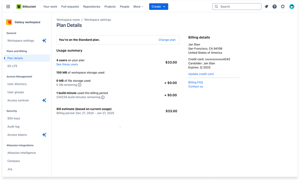Viewport: 300px width, 181px height.
Task: Click info icon beside 5 GB remaining
Action: (80, 85)
